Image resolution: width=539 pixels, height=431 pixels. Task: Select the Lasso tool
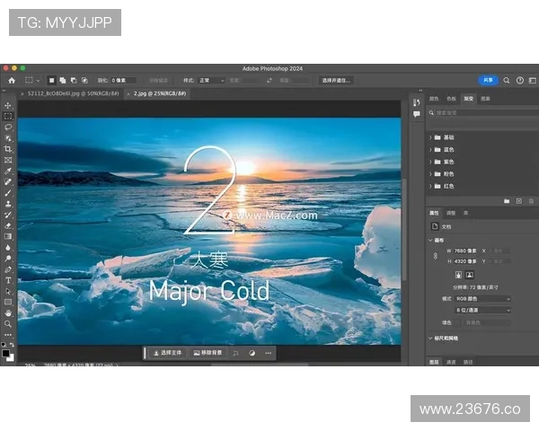tap(8, 127)
